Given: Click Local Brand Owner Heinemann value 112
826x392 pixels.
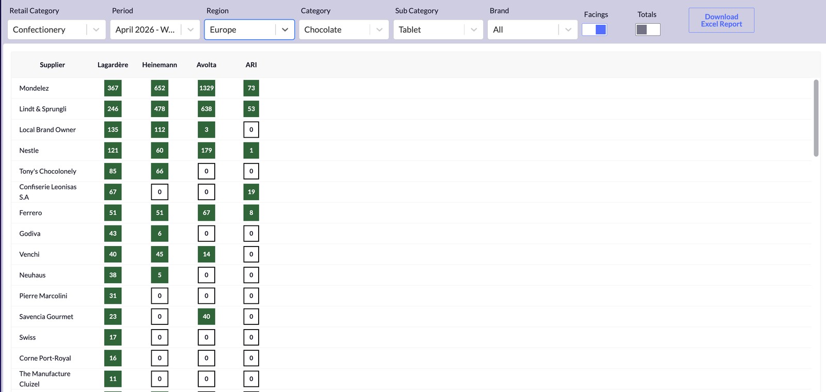Looking at the screenshot, I should [160, 130].
